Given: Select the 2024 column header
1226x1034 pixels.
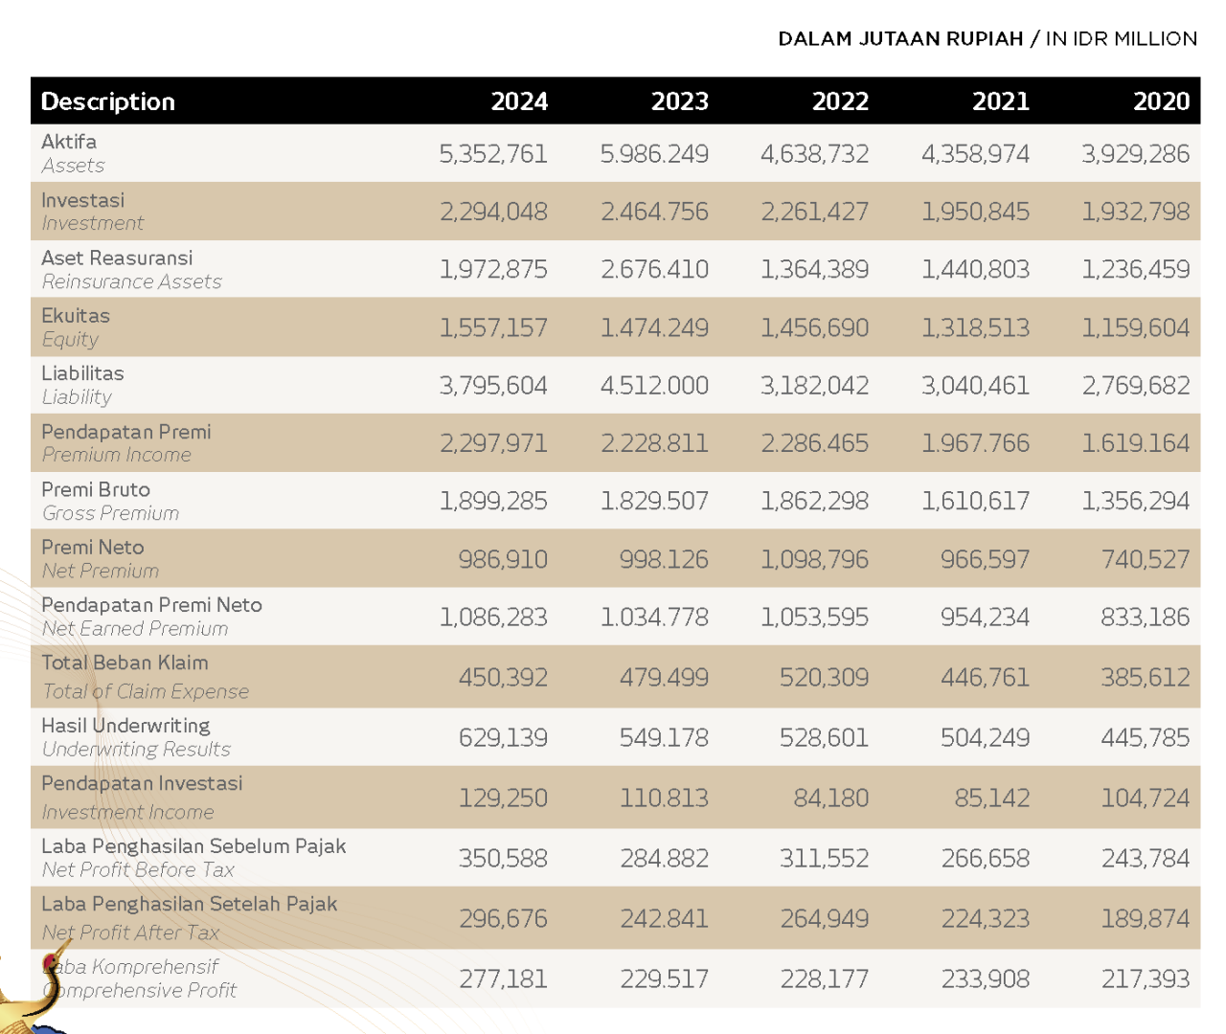Looking at the screenshot, I should coord(518,101).
